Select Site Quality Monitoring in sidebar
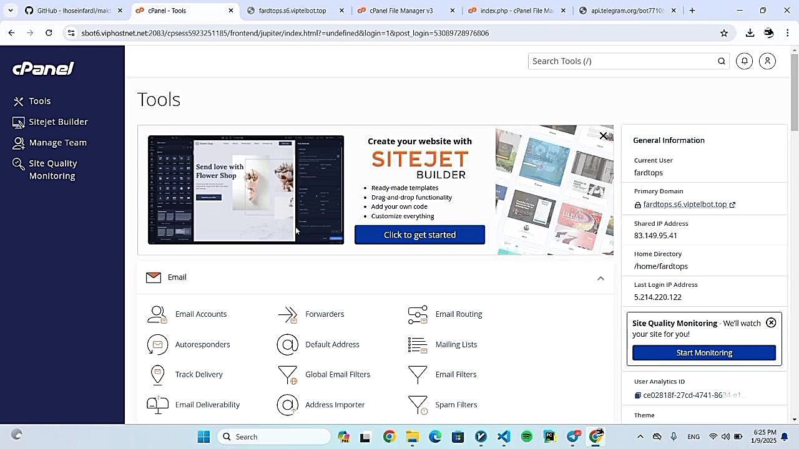 (x=45, y=170)
